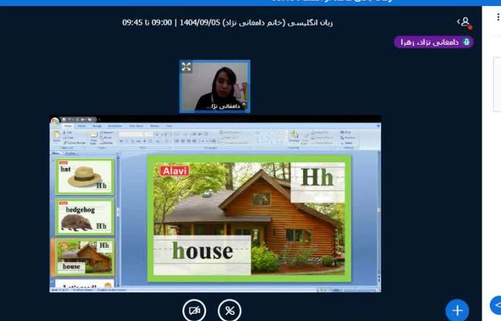Select the hedgehog slide thumbnail
This screenshot has width=501, height=321.
pos(85,217)
